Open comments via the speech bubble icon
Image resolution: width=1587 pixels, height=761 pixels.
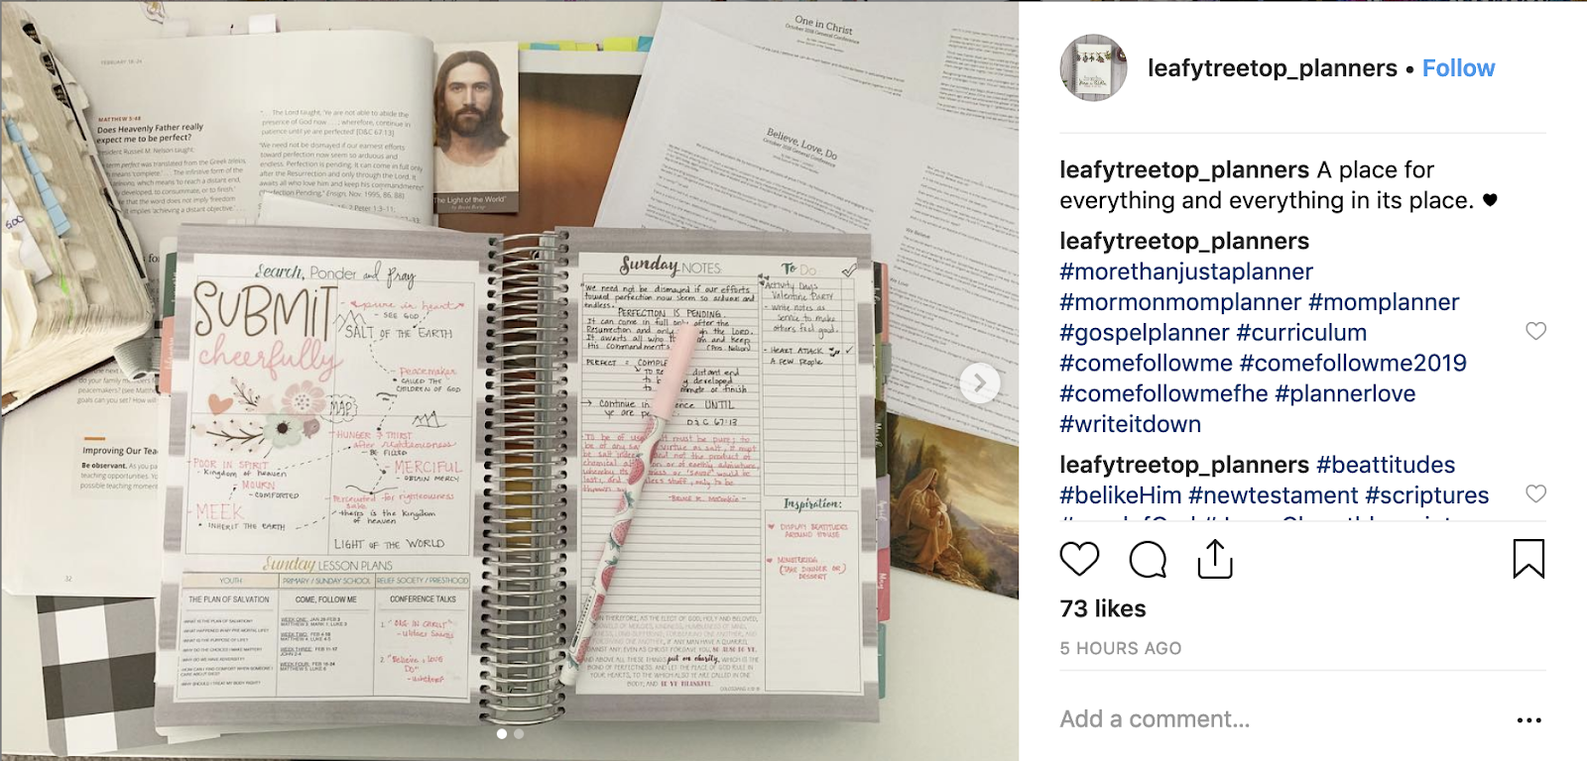point(1148,560)
